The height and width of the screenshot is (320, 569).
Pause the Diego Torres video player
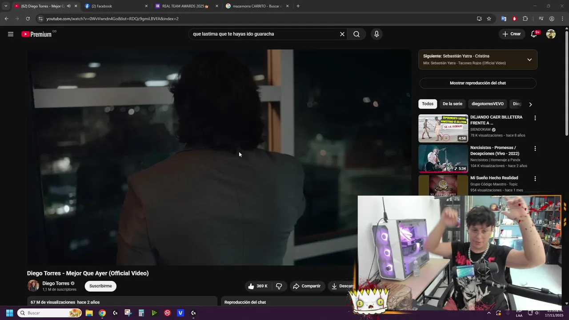219,157
